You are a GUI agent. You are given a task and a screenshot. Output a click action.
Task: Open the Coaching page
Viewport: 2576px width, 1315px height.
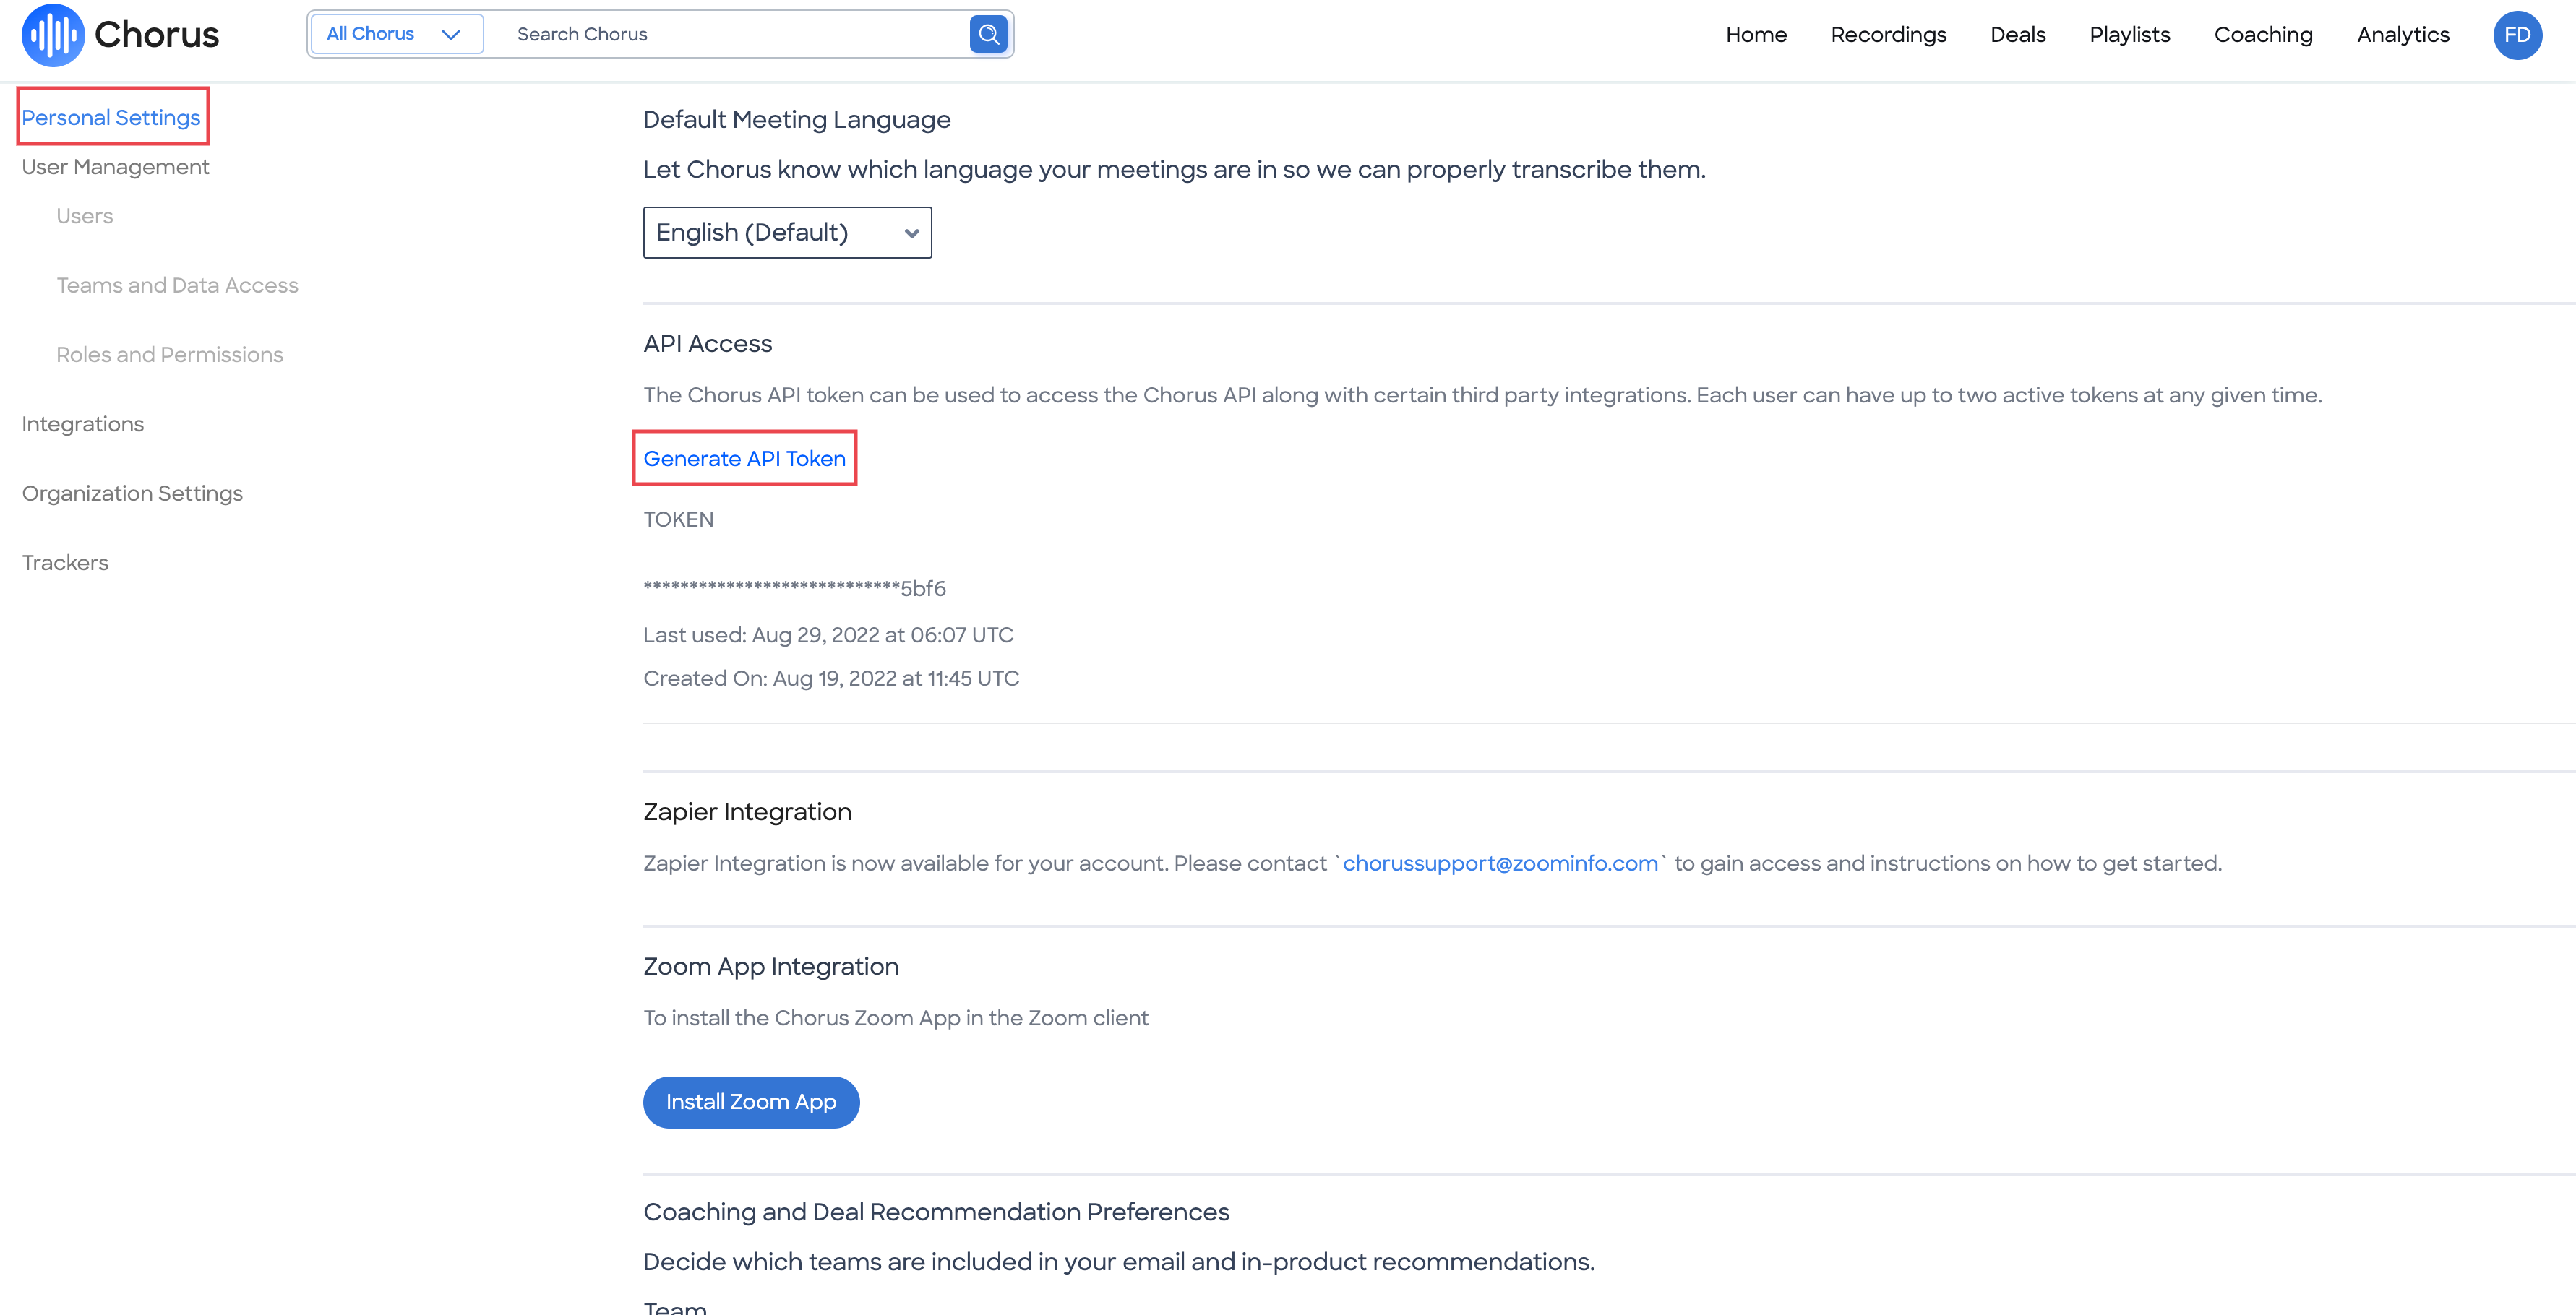click(2263, 35)
